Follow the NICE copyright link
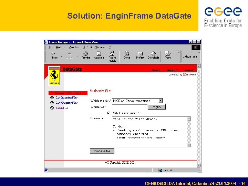This screenshot has width=248, height=186. [x=126, y=163]
